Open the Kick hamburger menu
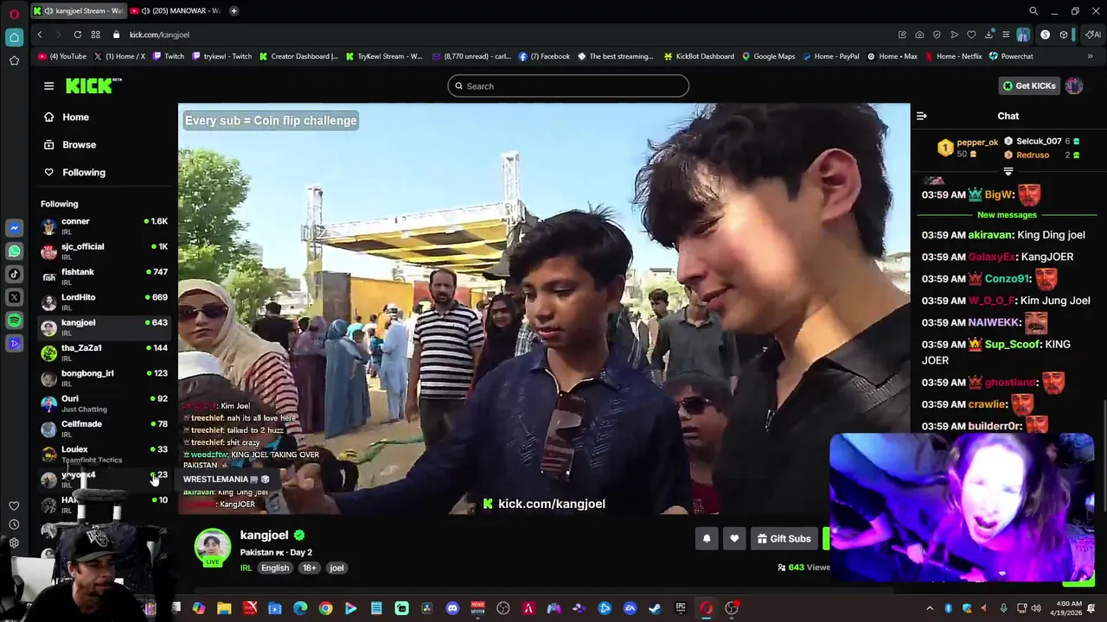This screenshot has width=1107, height=622. pos(48,86)
